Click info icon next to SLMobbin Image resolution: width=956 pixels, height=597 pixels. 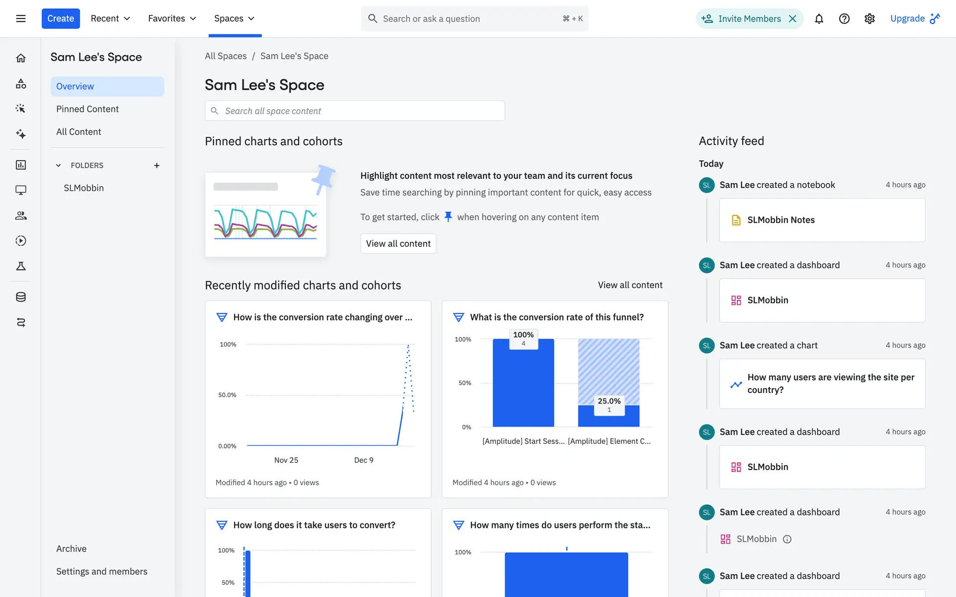click(x=787, y=539)
